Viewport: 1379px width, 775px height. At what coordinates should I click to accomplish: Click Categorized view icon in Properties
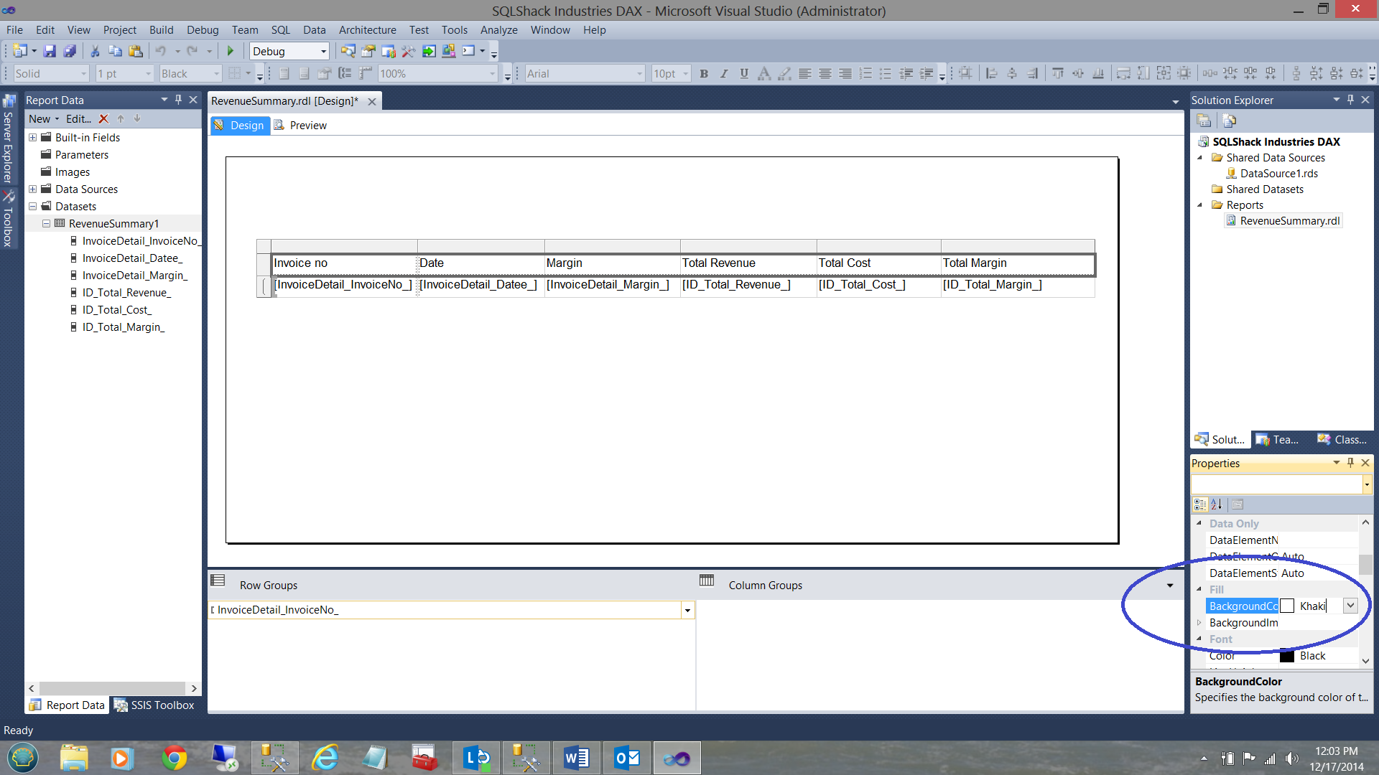pos(1199,504)
